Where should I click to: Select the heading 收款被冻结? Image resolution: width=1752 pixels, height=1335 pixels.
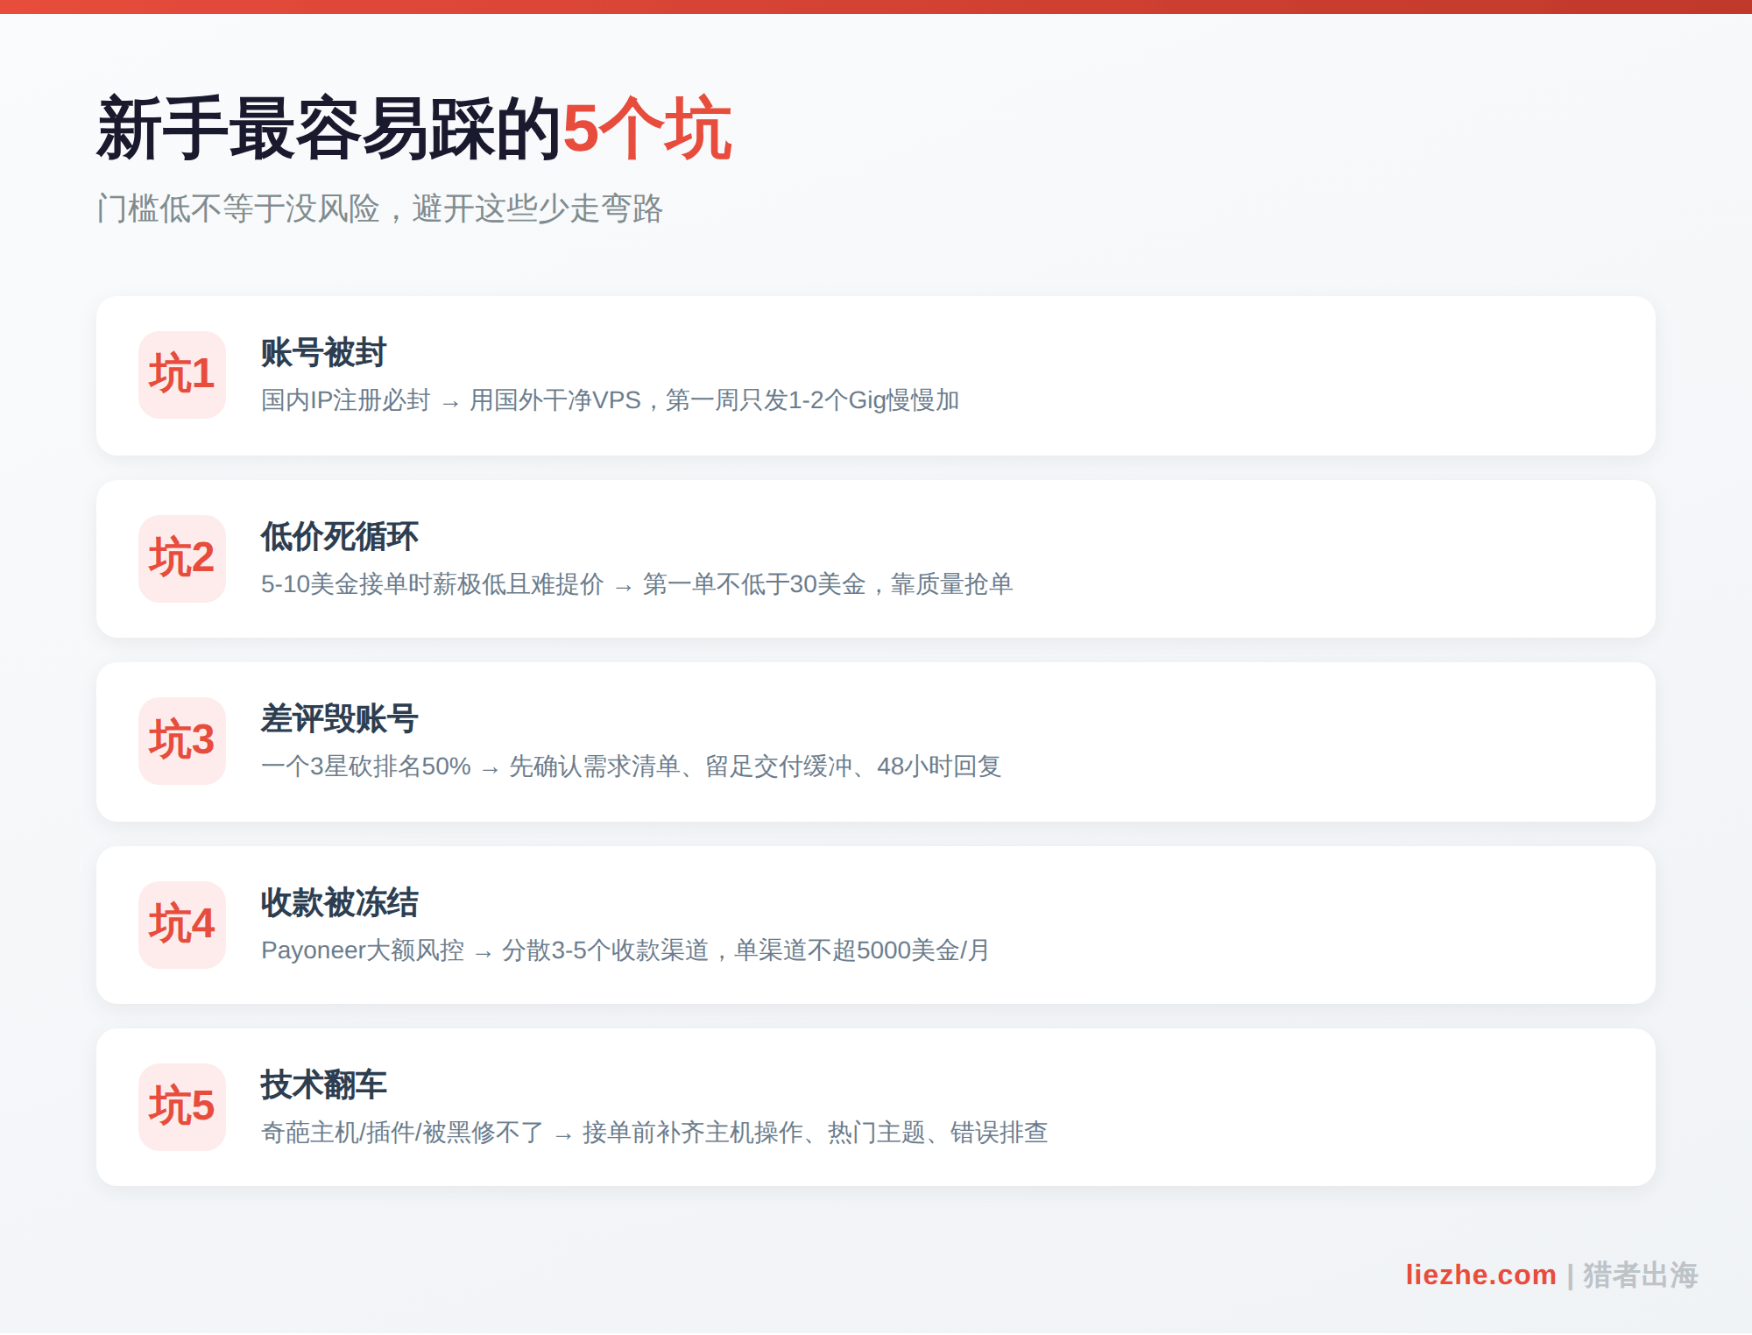(x=340, y=903)
